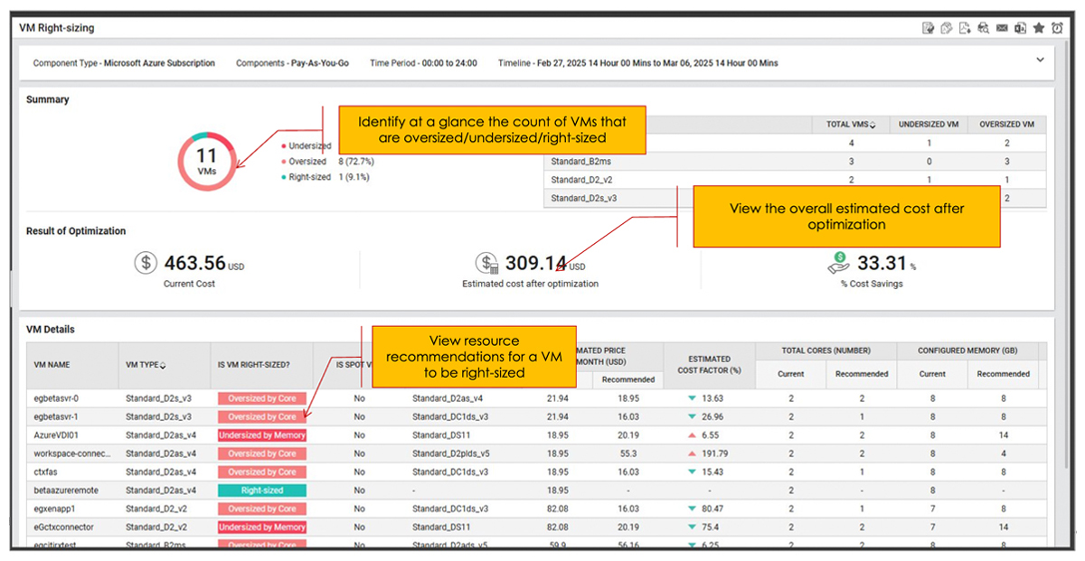Click the Oversized legend entry
The height and width of the screenshot is (561, 1085).
tap(307, 162)
